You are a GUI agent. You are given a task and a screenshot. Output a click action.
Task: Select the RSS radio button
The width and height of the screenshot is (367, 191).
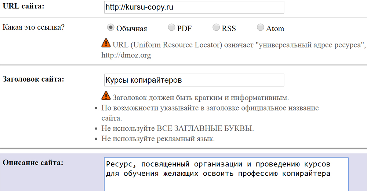click(x=216, y=28)
